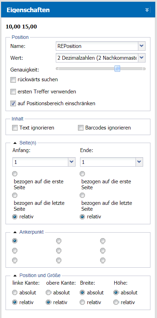This screenshot has width=157, height=318.
Task: Enable the rückwärts suchen checkbox
Action: coord(13,80)
